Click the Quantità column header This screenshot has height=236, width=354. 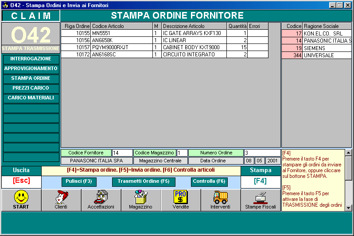click(237, 26)
